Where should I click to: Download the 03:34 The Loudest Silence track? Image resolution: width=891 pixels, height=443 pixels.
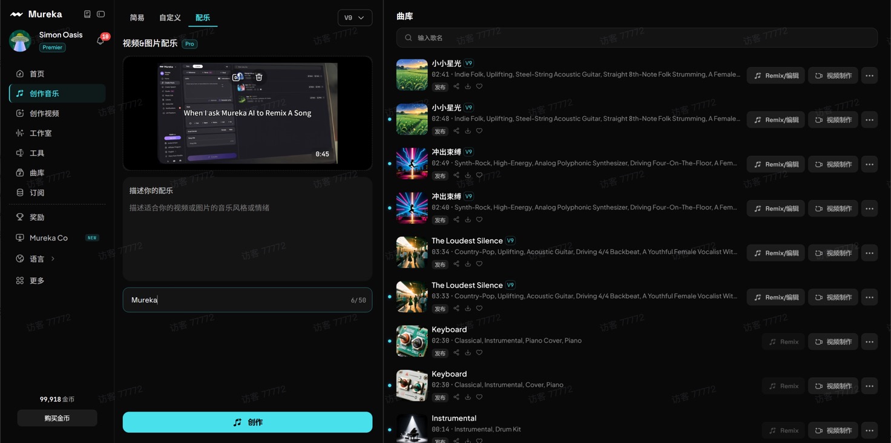click(468, 264)
